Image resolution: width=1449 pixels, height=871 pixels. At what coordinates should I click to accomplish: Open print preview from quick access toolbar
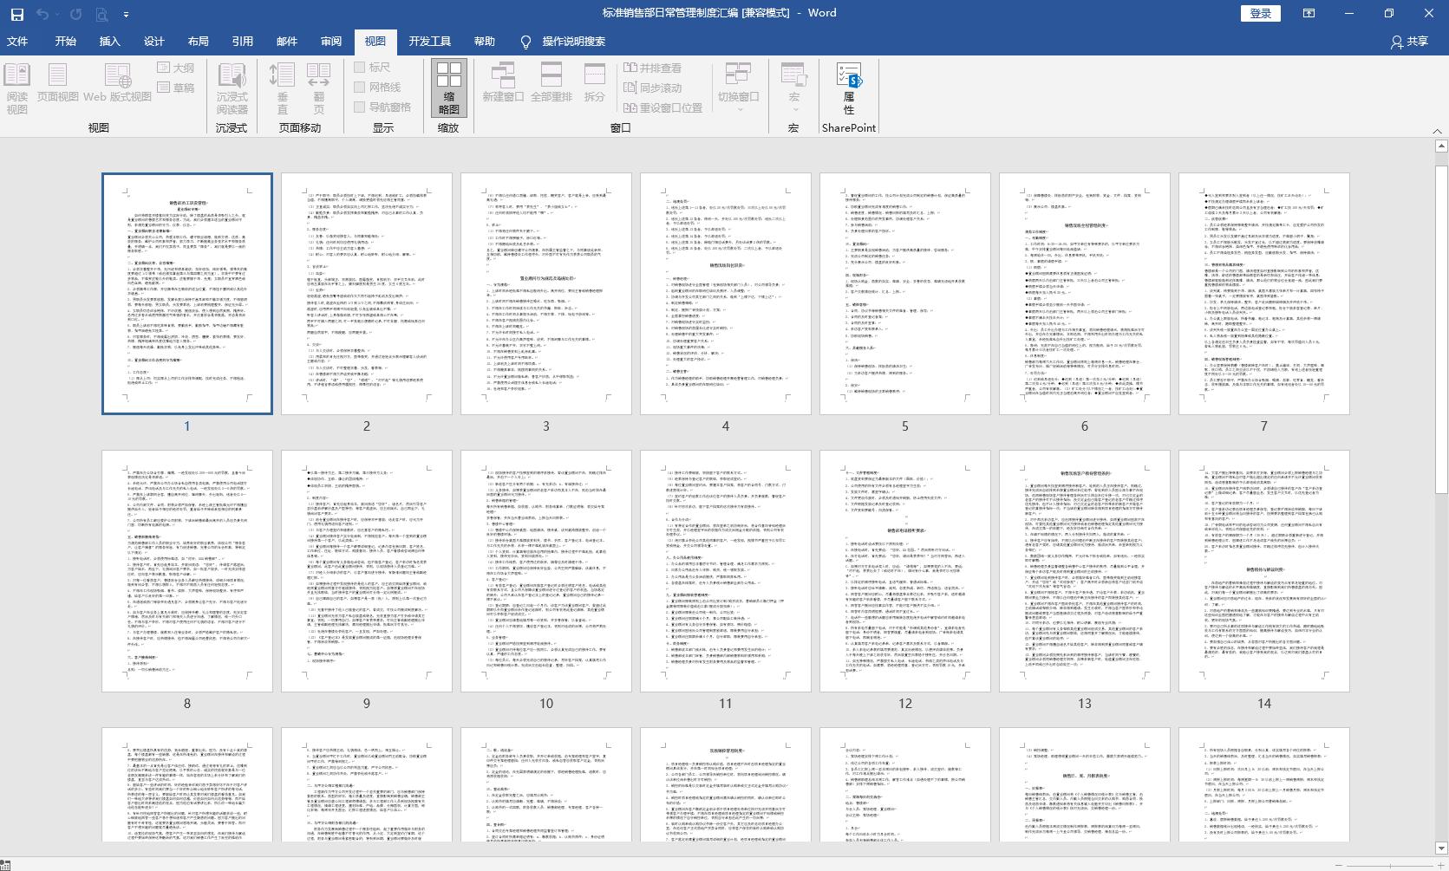coord(101,14)
